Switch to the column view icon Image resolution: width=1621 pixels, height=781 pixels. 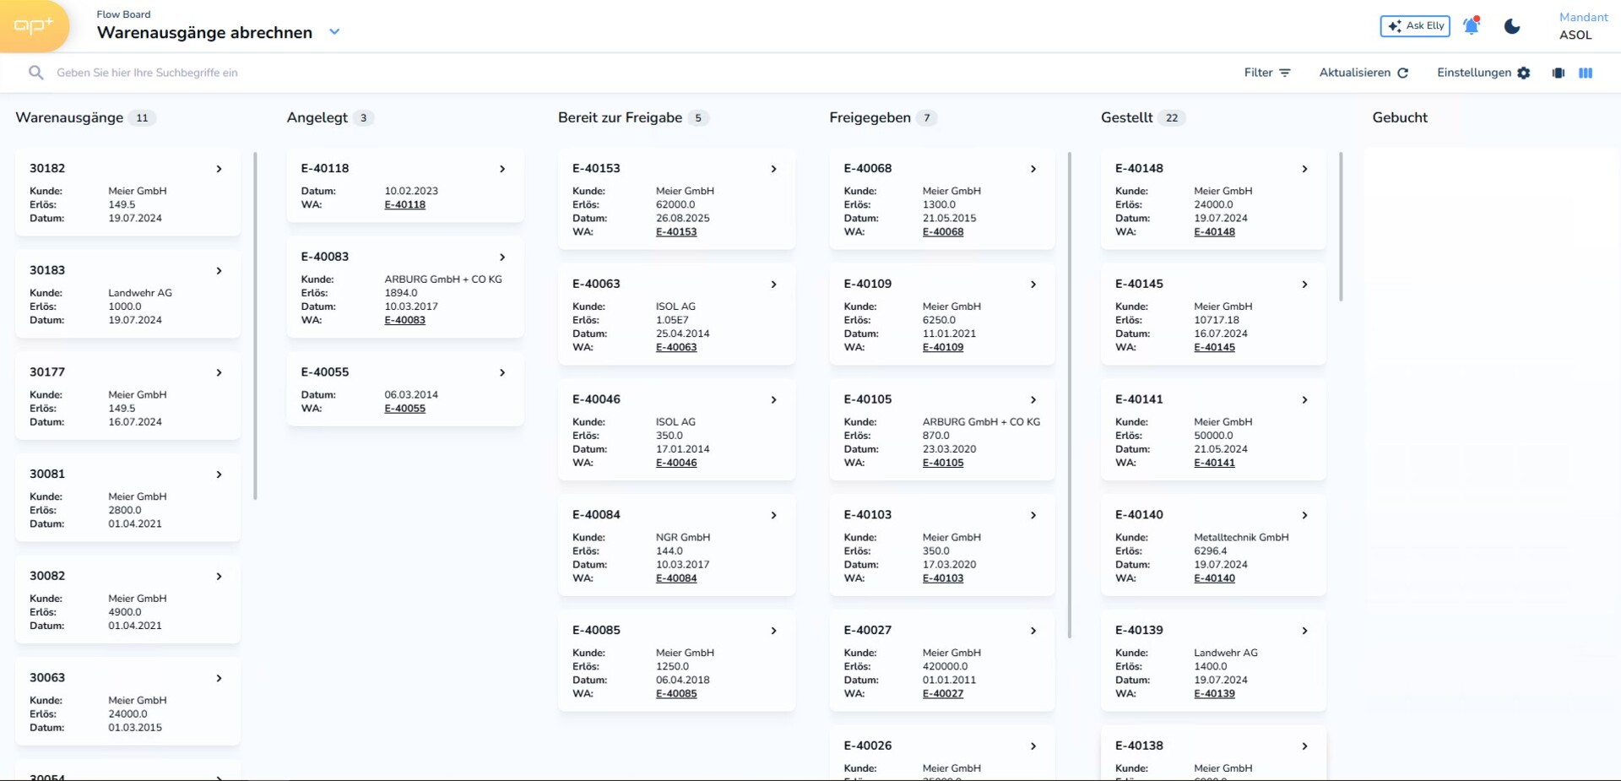(1586, 73)
